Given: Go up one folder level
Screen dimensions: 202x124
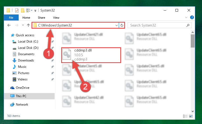Looking at the screenshot, I should coord(28,25).
